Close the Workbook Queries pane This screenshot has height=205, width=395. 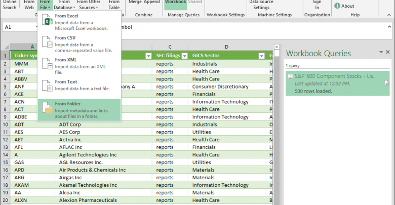click(x=388, y=52)
